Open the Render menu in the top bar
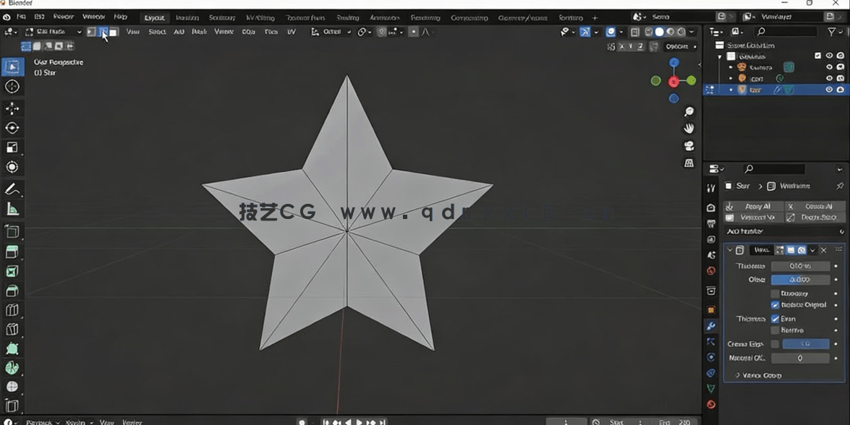Screen dimensions: 850x425 (x=63, y=17)
